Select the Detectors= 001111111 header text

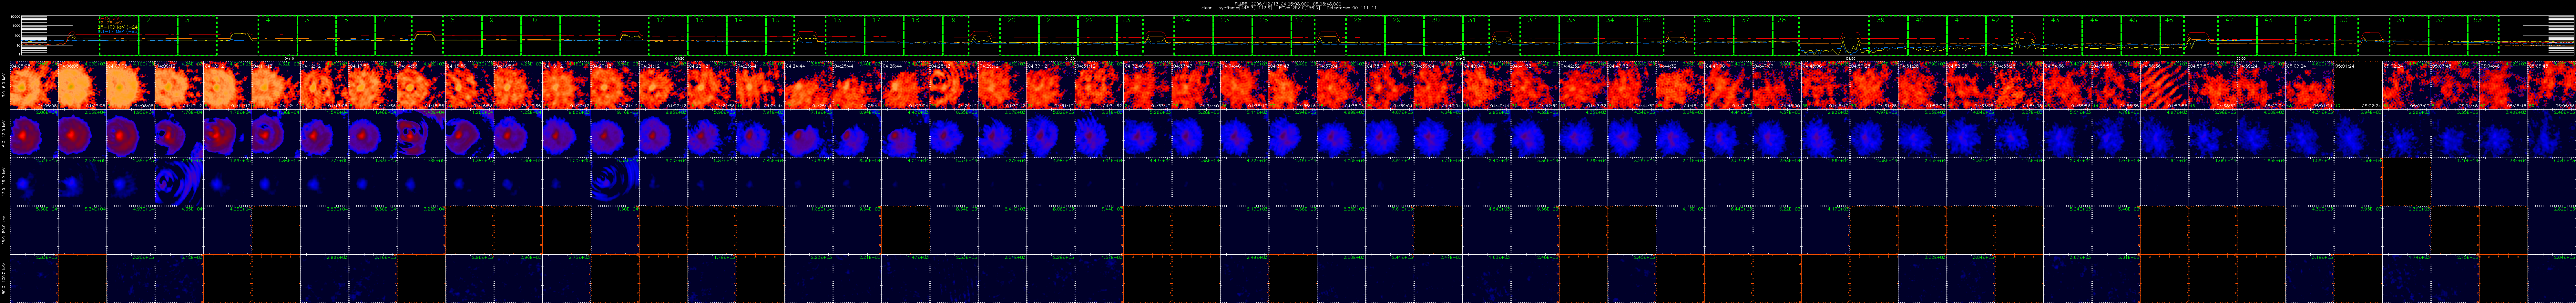(x=1352, y=8)
